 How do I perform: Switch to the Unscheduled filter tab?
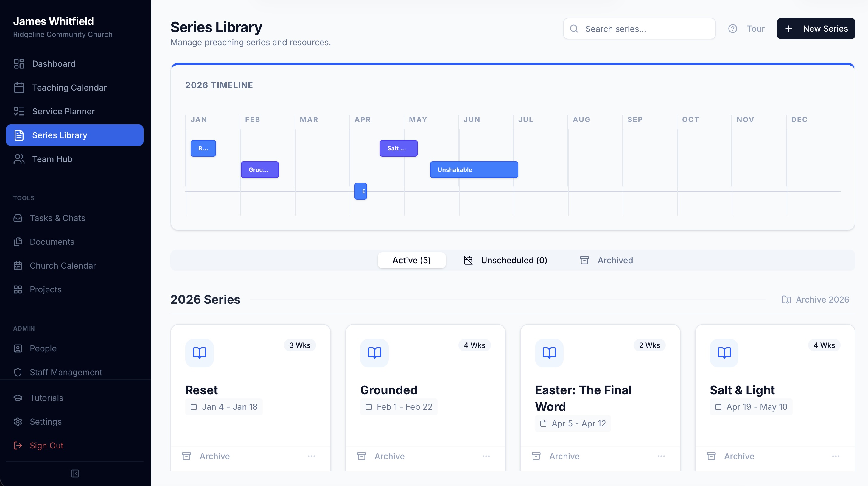tap(505, 260)
